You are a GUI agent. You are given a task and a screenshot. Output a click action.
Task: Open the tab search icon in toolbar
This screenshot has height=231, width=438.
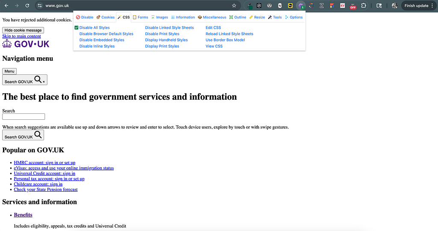pos(379,6)
